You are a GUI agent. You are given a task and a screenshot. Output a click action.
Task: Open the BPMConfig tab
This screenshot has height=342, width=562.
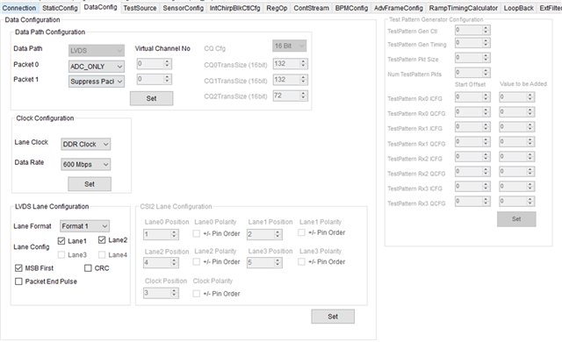pos(351,8)
